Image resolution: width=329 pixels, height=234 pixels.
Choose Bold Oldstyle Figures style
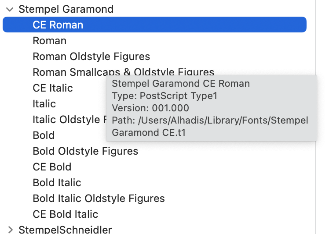pos(85,151)
